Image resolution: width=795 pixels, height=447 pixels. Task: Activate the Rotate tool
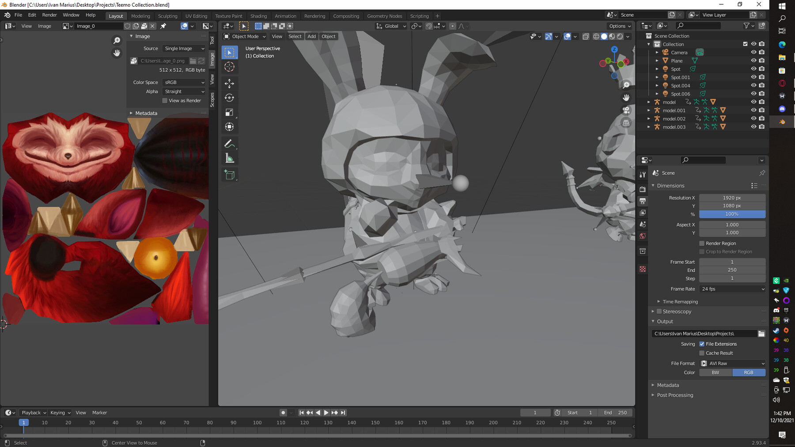[230, 98]
